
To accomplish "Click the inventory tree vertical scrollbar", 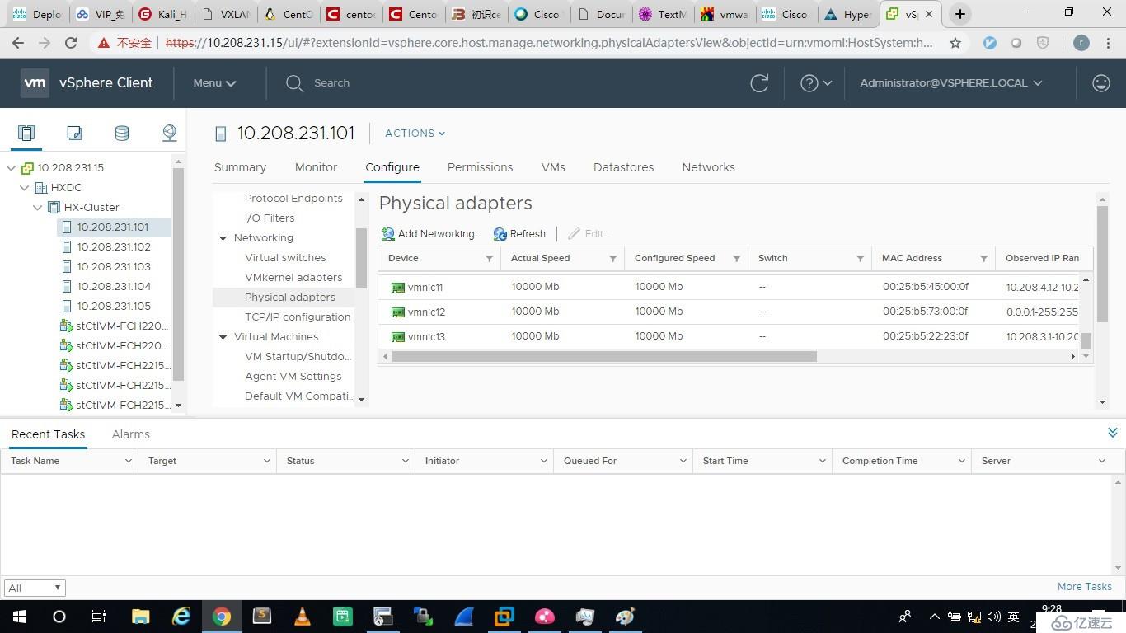I will coord(177,274).
